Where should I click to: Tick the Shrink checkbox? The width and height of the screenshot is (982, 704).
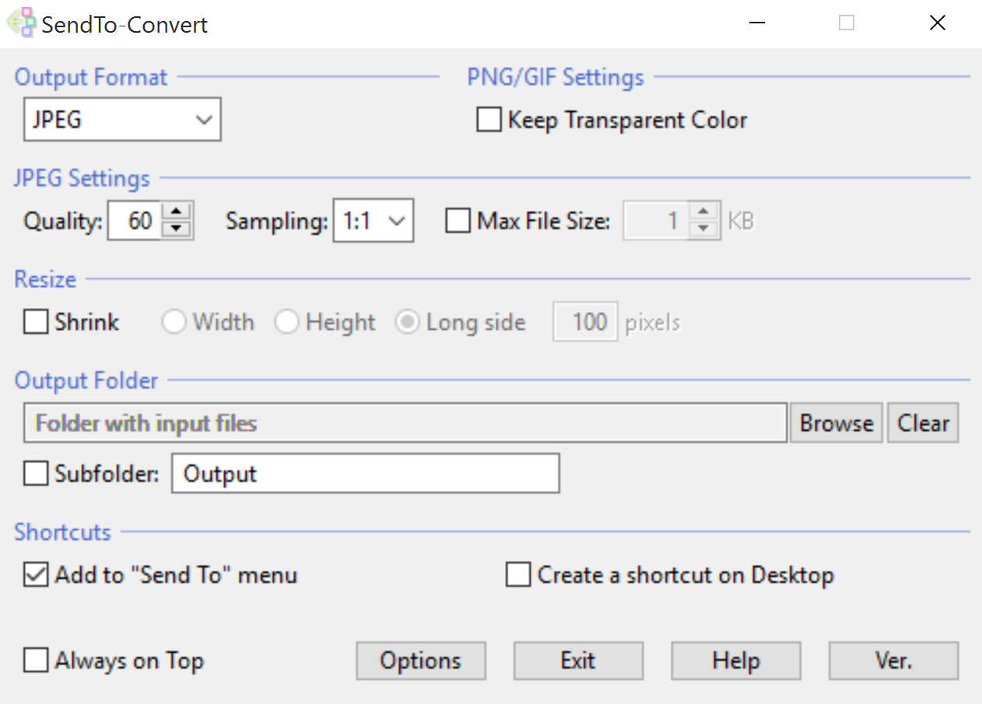(36, 322)
